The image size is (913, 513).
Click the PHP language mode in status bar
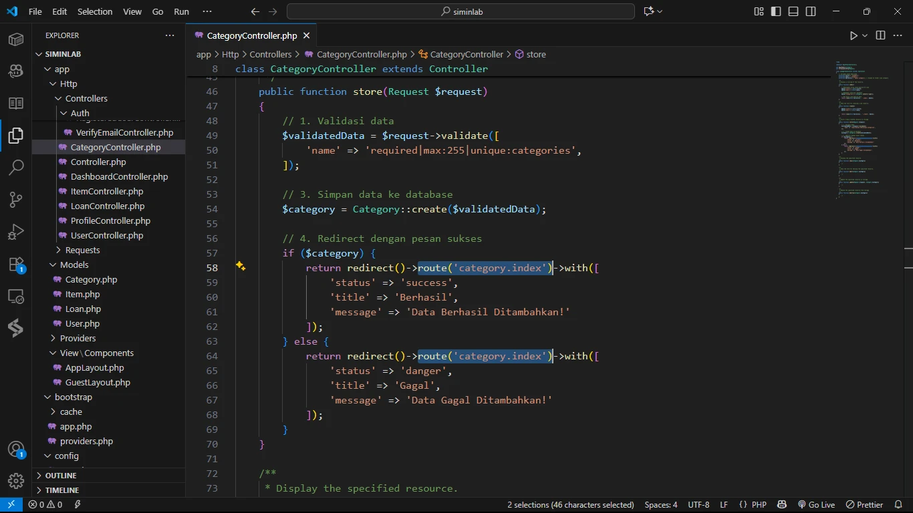point(753,505)
